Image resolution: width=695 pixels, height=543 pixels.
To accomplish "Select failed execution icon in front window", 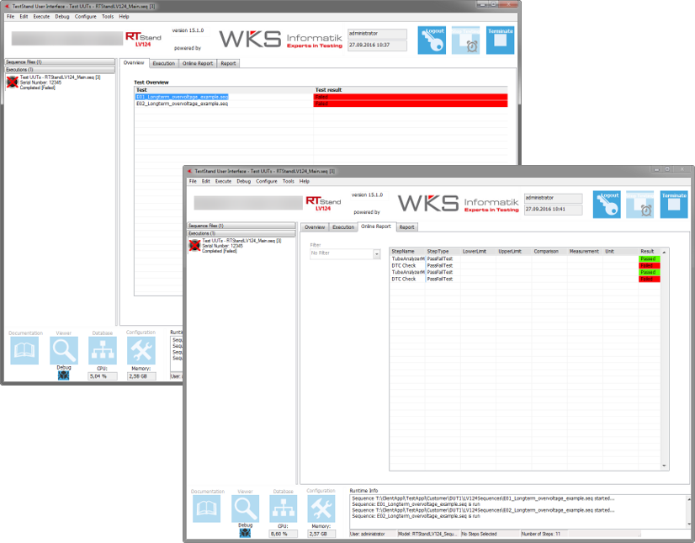I will point(194,245).
